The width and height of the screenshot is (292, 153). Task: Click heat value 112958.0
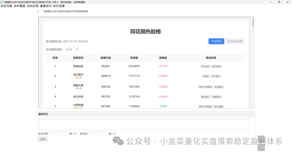click(134, 106)
